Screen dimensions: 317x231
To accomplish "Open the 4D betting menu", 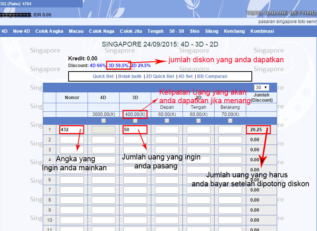I will tap(4, 31).
